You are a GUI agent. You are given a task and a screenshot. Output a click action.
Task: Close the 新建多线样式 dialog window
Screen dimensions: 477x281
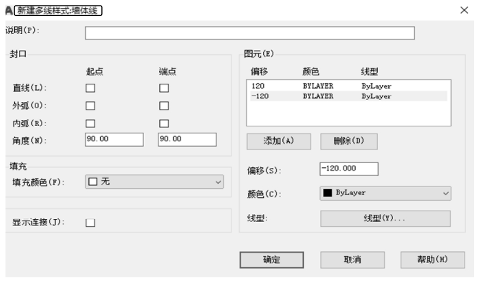pos(464,10)
